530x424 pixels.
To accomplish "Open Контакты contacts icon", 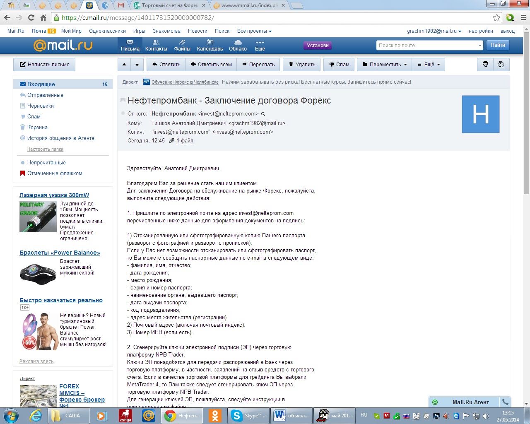I will click(156, 46).
